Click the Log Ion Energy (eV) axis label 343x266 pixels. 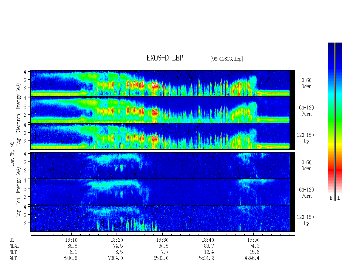pyautogui.click(x=18, y=192)
